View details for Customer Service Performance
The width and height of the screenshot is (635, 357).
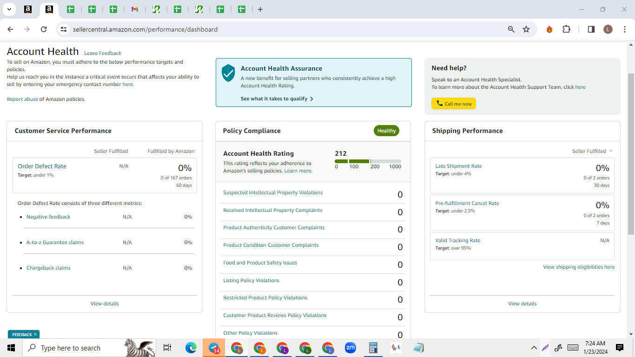[105, 304]
